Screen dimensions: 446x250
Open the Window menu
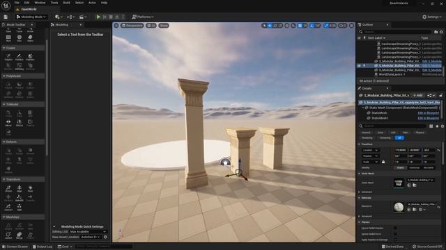[40, 3]
